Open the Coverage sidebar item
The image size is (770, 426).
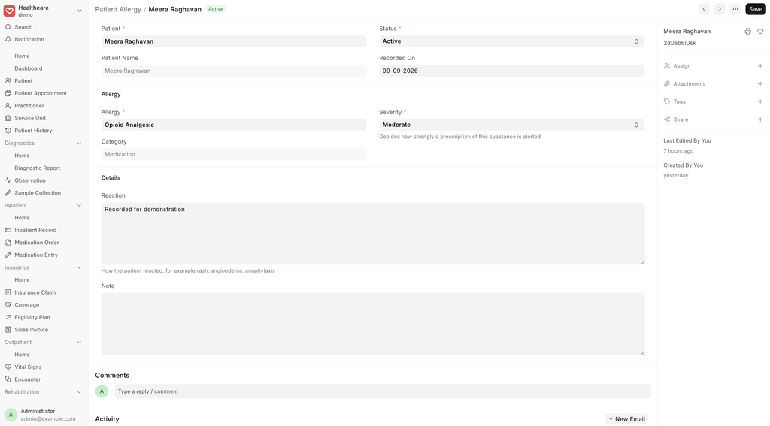point(26,305)
